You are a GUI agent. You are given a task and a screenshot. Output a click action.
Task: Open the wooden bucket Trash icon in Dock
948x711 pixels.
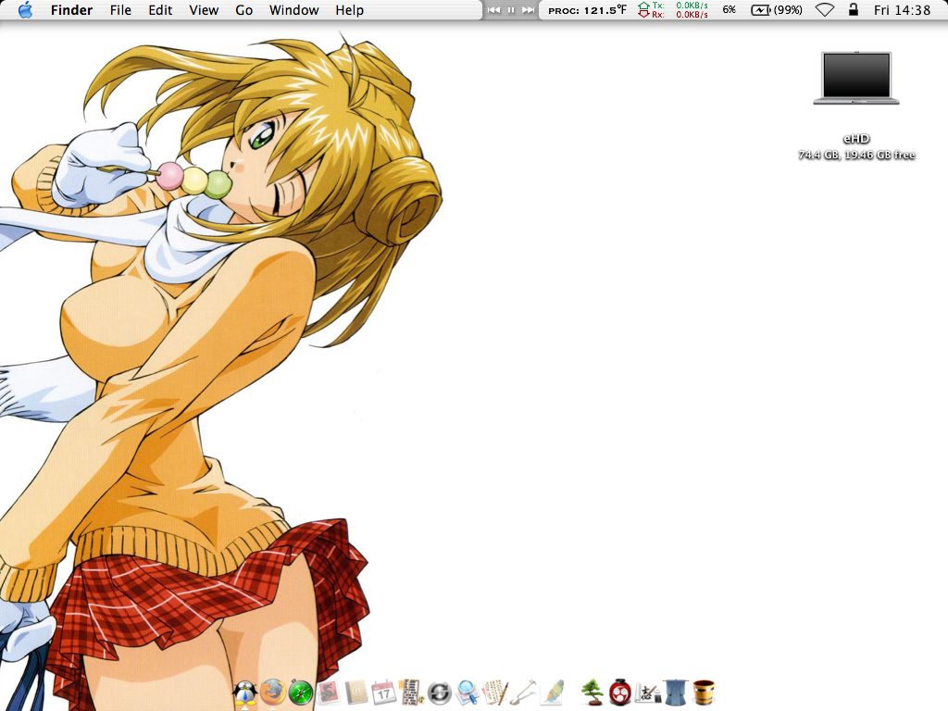point(704,692)
